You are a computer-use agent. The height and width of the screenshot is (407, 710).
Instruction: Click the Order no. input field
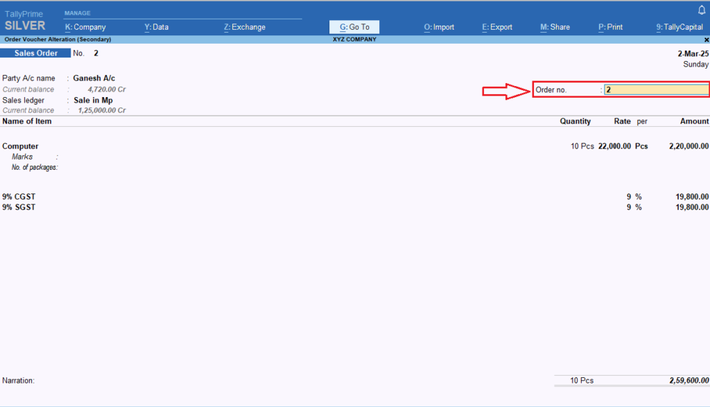(x=656, y=89)
